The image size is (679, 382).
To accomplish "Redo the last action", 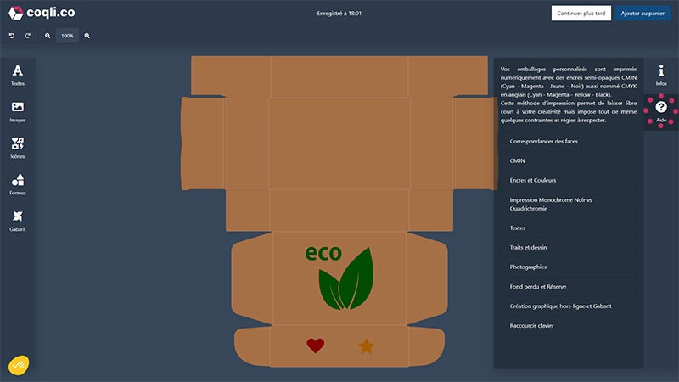I will tap(28, 36).
